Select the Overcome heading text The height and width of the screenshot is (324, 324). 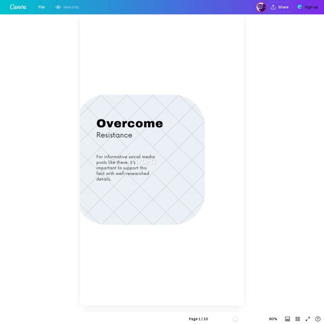coord(129,123)
